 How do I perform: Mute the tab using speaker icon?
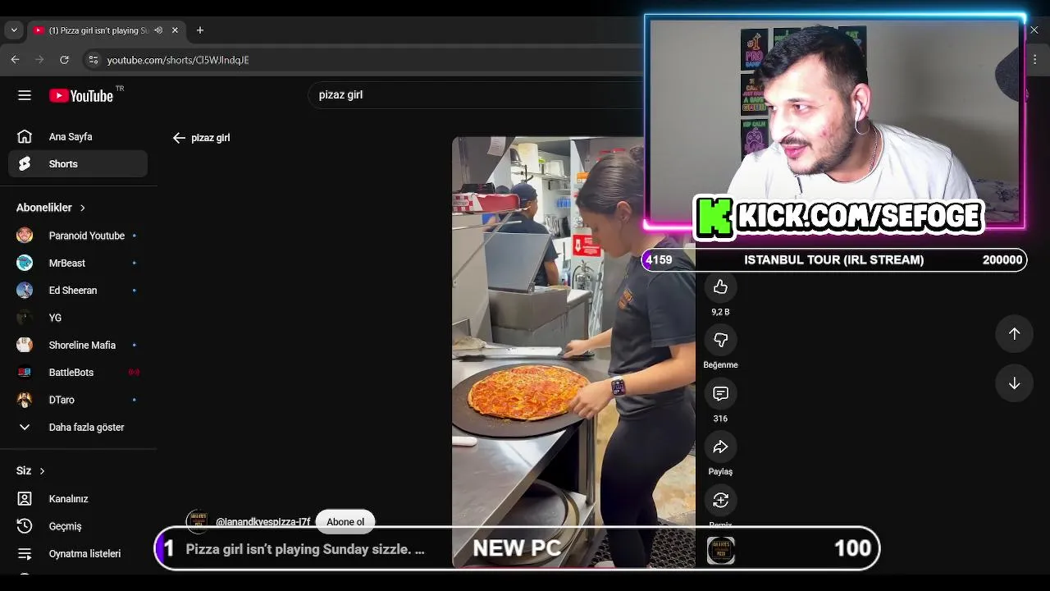(158, 30)
